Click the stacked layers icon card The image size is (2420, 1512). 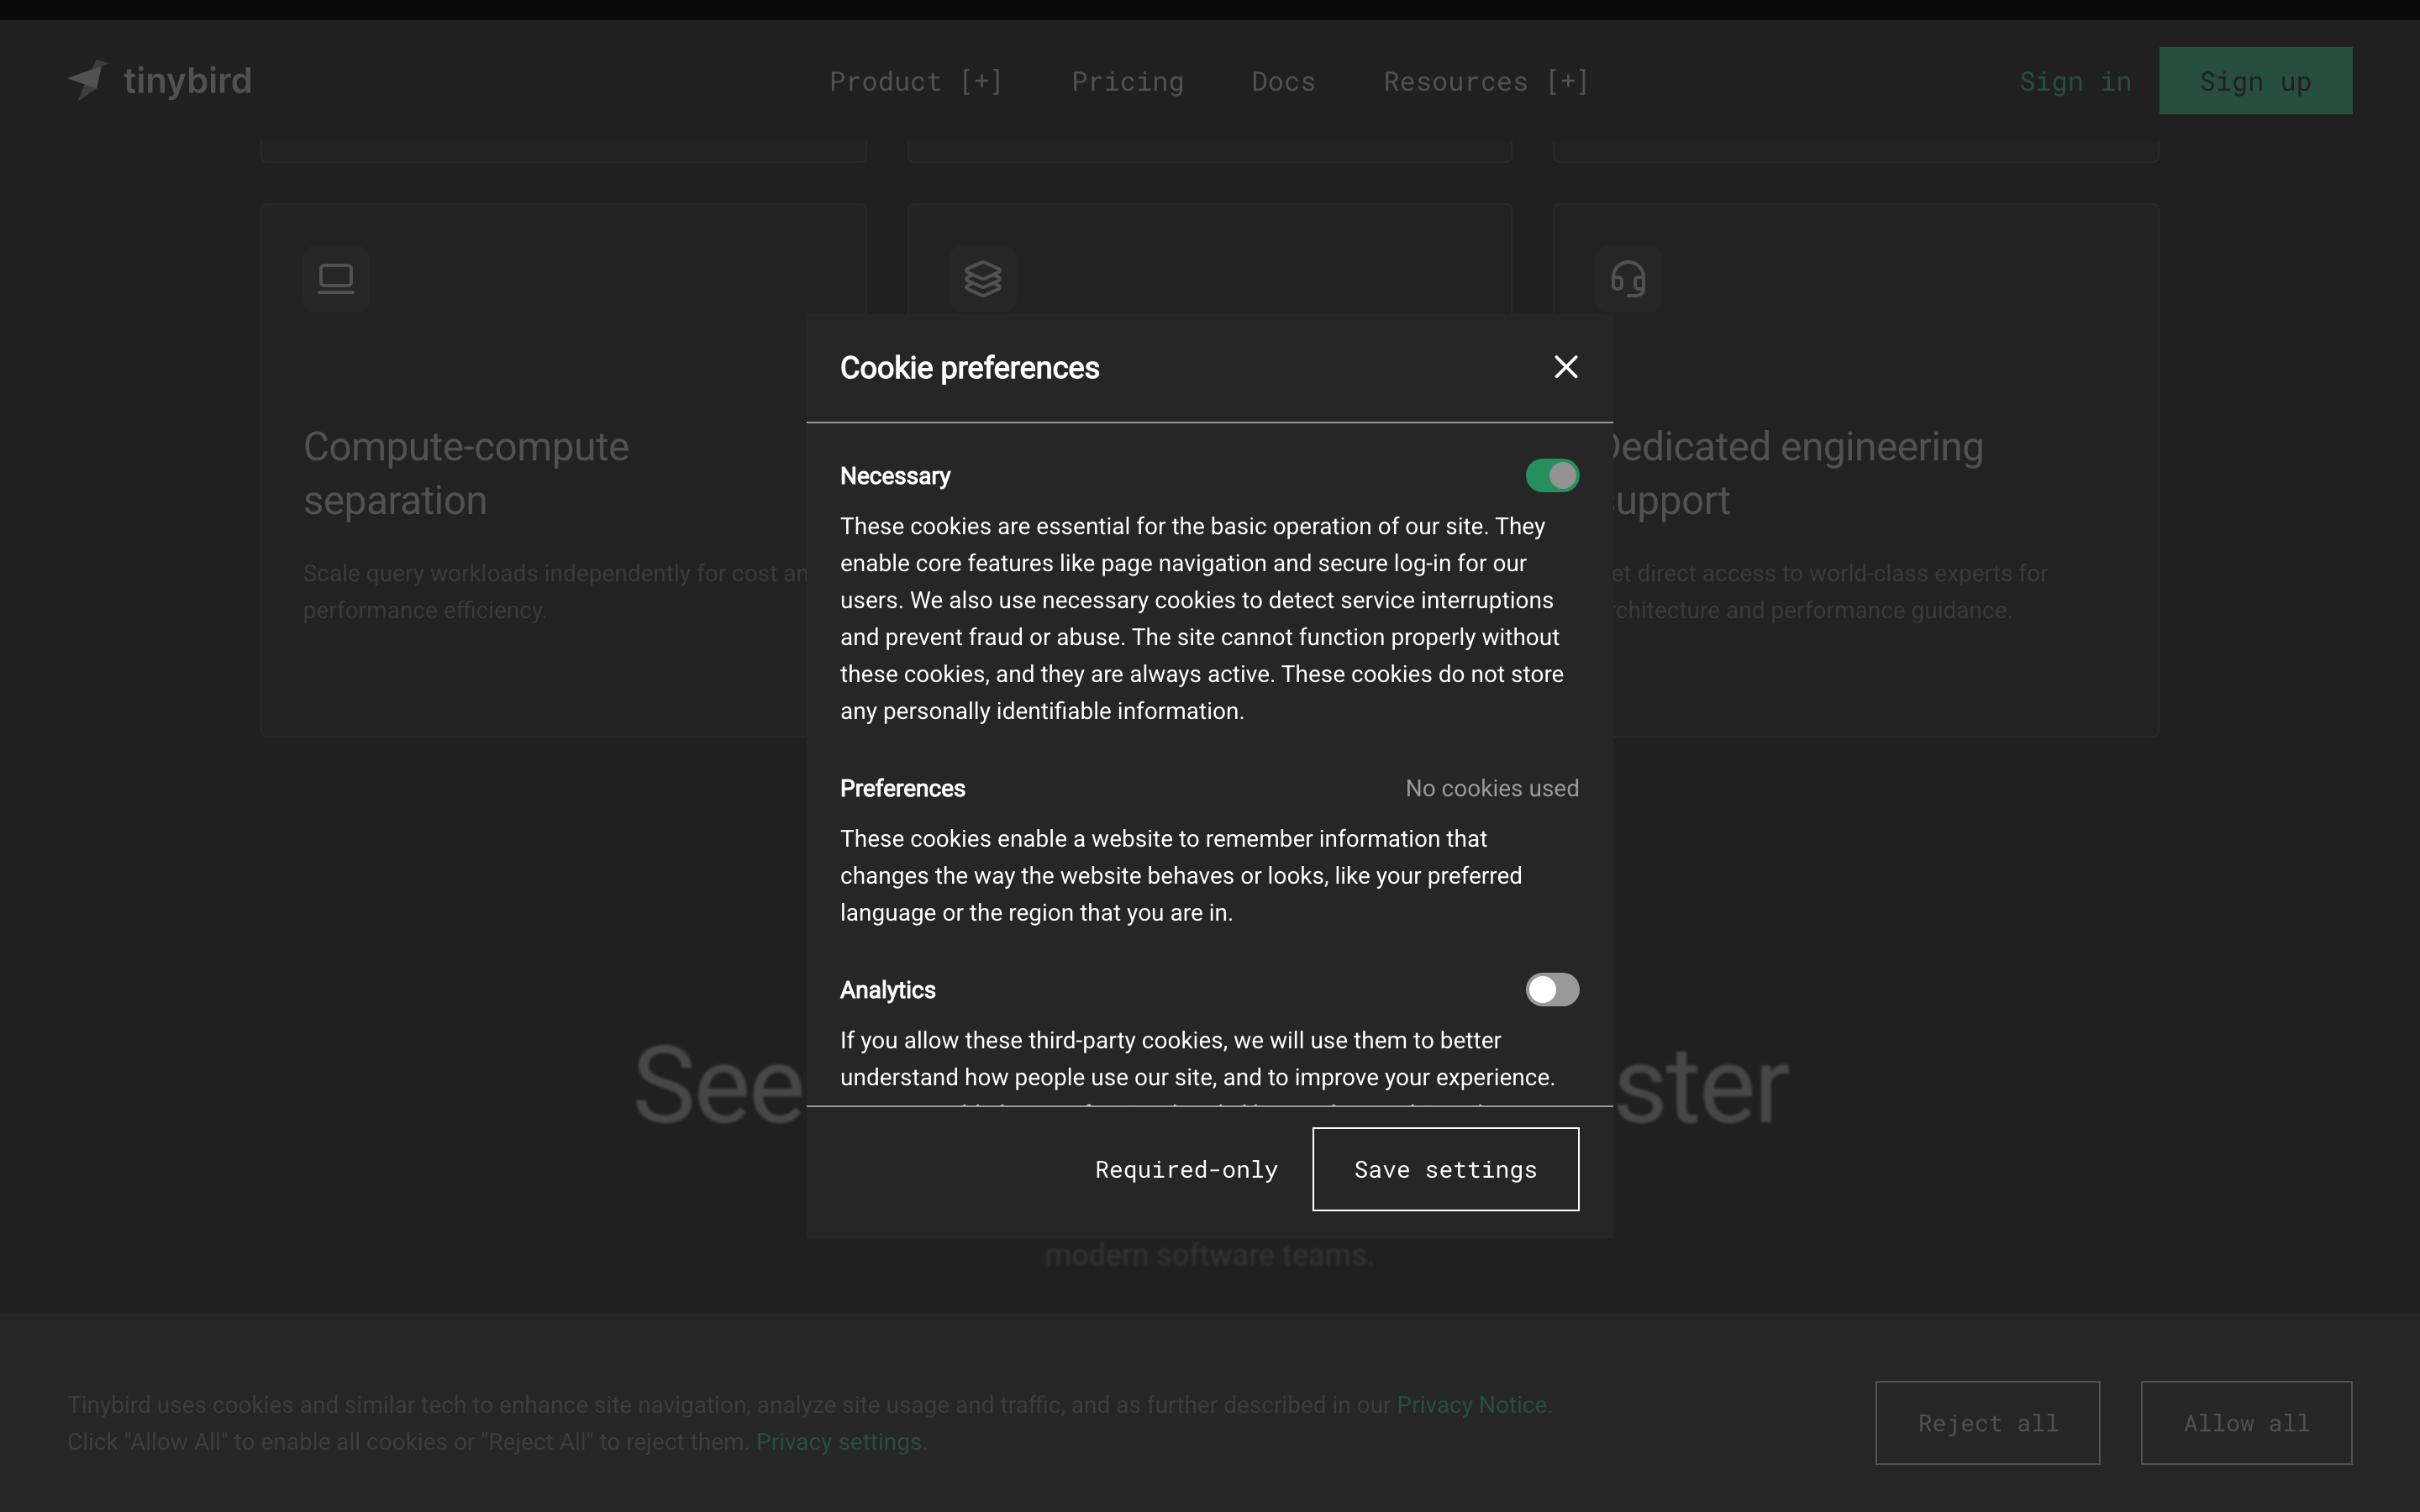pos(982,278)
